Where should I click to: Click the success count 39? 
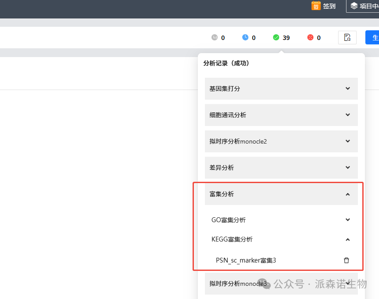[286, 38]
